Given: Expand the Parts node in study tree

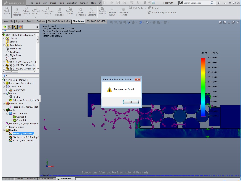Looking at the screenshot, I should coord(4,83).
